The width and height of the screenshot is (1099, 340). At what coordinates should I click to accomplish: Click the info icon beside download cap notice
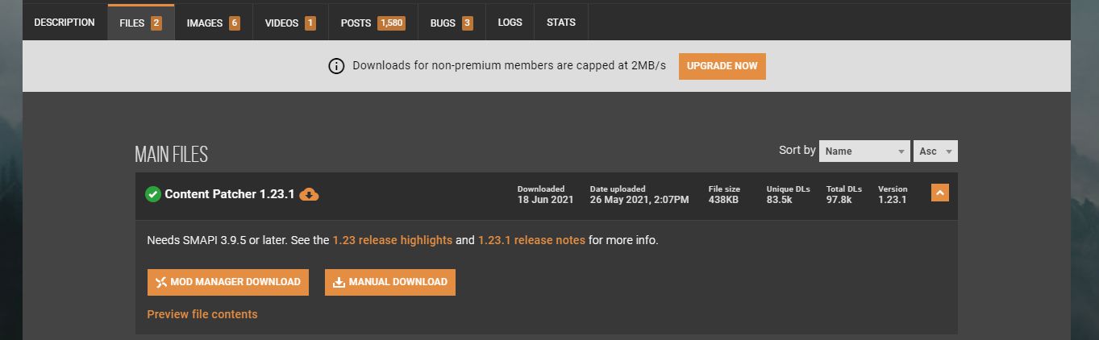click(x=336, y=66)
